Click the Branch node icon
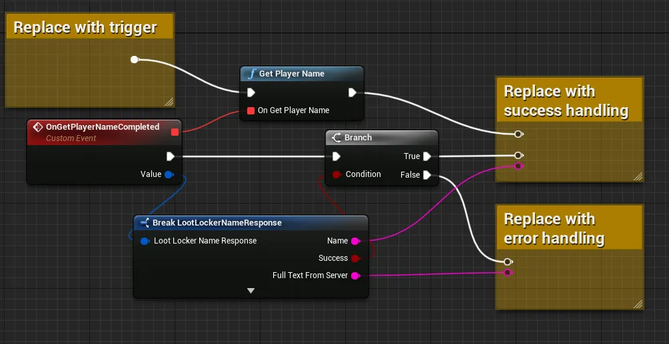 tap(337, 138)
